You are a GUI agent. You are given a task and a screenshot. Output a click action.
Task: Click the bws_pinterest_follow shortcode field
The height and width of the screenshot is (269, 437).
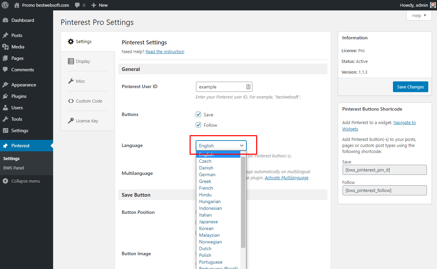(x=385, y=190)
